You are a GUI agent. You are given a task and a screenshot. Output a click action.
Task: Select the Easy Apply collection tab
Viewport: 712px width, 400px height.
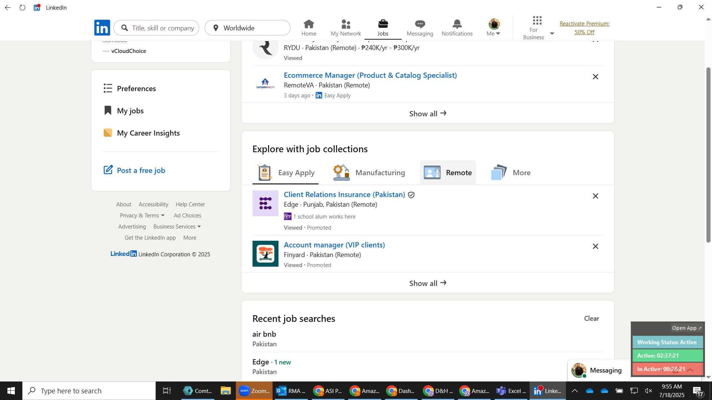tap(286, 173)
